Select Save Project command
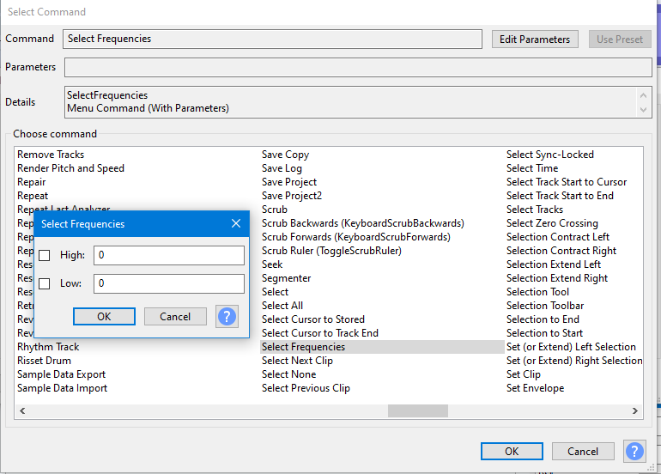661x474 pixels. [289, 182]
